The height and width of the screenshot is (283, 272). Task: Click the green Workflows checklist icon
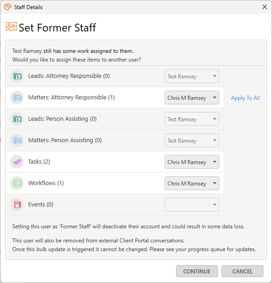17,183
